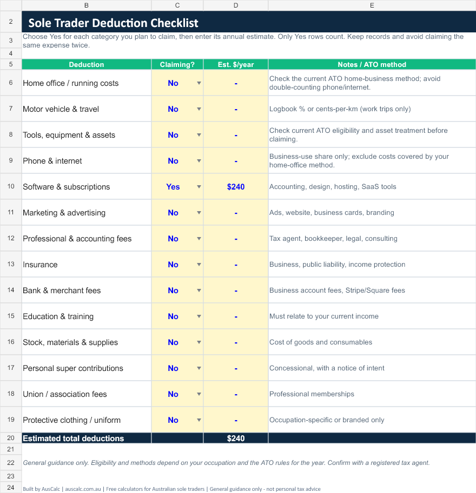Viewport: 476px width, 493px height.
Task: Click the 'Built by AusCalc' footer text
Action: tap(171, 489)
